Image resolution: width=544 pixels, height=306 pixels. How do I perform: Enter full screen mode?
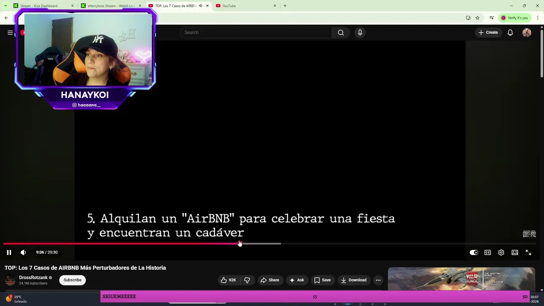click(x=528, y=252)
